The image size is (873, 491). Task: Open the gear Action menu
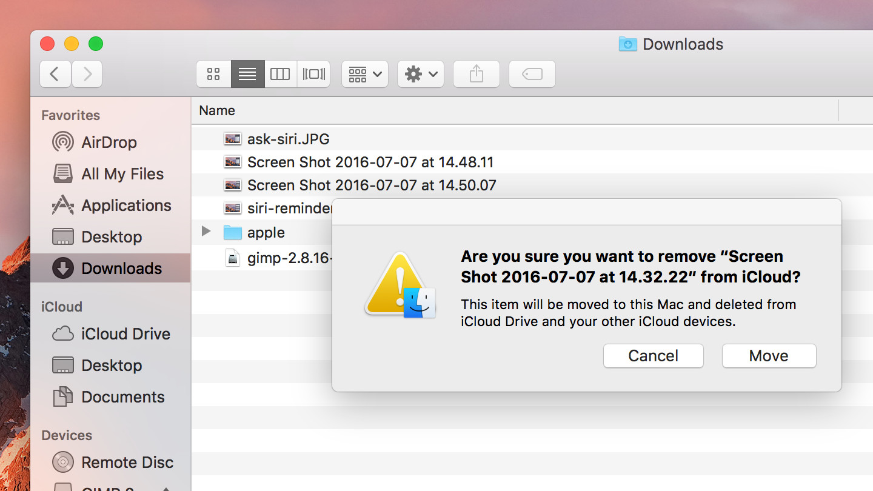[x=421, y=74]
